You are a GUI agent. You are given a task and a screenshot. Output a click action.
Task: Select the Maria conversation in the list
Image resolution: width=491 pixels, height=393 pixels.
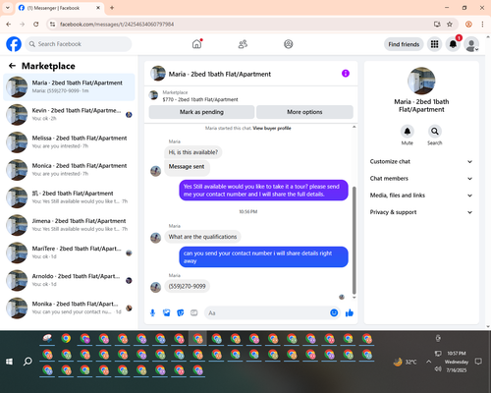pyautogui.click(x=69, y=87)
